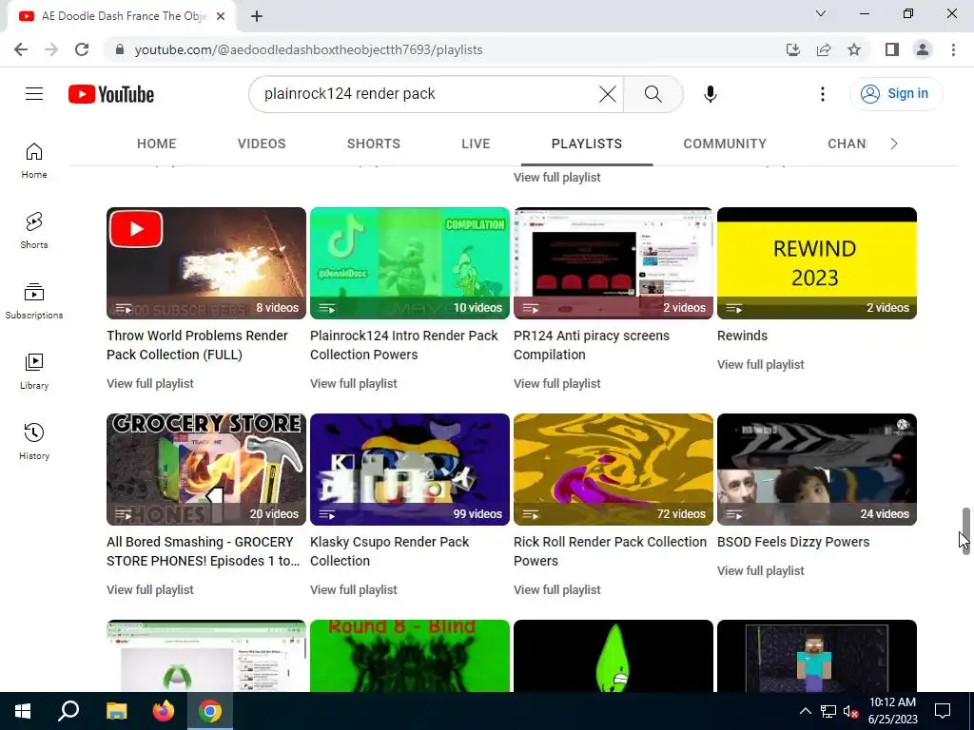This screenshot has width=974, height=730.
Task: Click install app icon in address bar
Action: [793, 49]
